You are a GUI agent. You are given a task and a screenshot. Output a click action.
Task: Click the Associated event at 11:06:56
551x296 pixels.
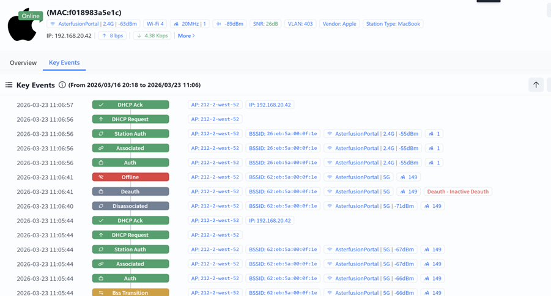click(130, 148)
